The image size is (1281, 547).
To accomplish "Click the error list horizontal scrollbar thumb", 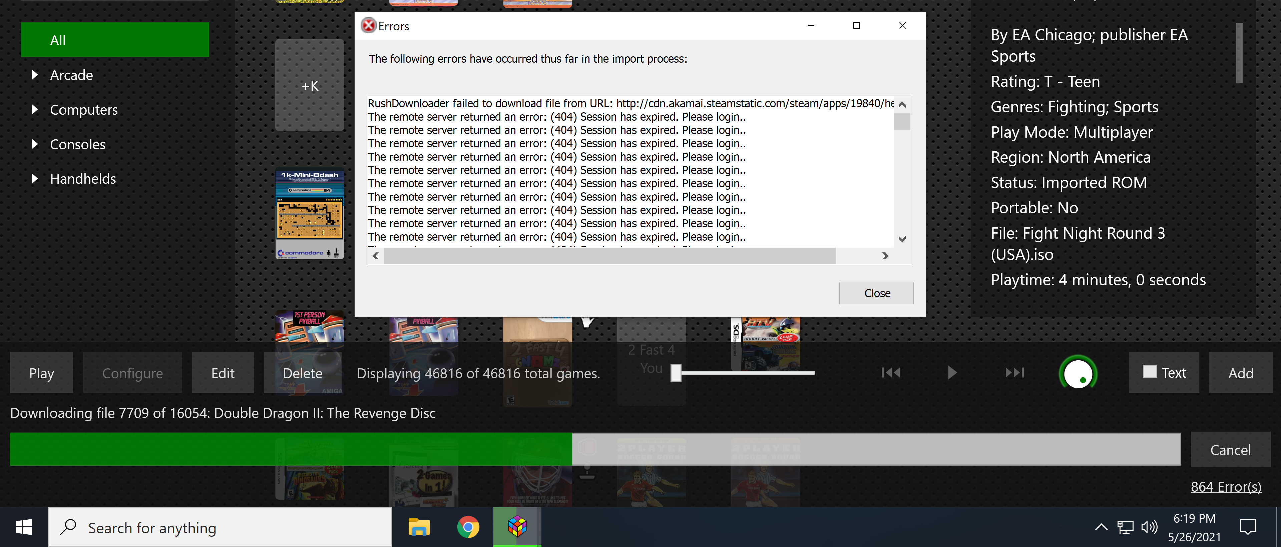I will point(610,256).
